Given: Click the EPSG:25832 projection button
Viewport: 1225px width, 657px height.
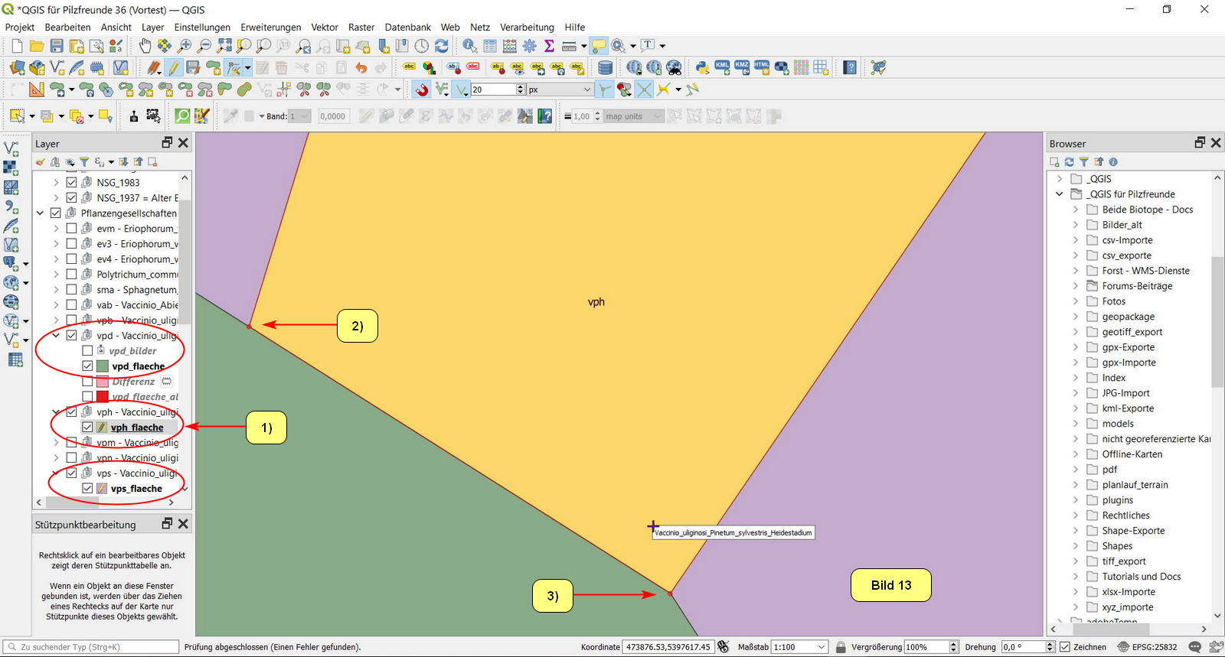Looking at the screenshot, I should click(1147, 647).
